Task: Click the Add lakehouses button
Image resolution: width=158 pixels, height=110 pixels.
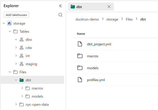Action: click(x=16, y=15)
